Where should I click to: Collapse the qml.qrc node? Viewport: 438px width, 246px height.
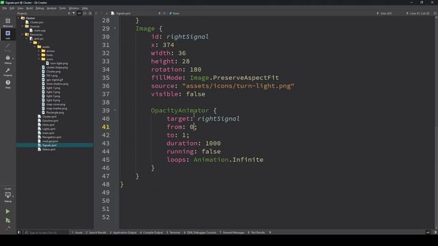[x=27, y=38]
